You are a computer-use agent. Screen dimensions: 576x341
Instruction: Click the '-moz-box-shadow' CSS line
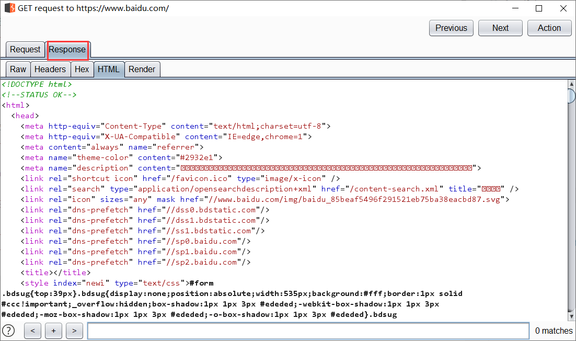click(x=199, y=314)
